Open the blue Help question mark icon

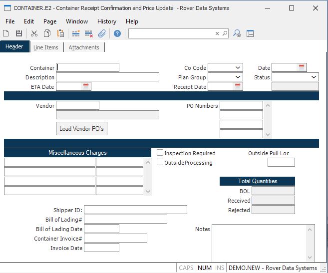(117, 33)
